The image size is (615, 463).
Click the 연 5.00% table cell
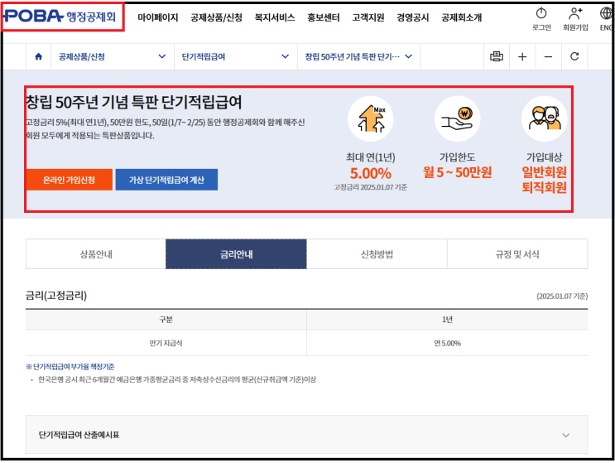click(x=447, y=343)
